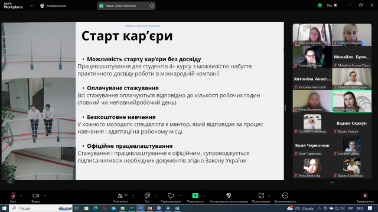
Task: Toggle the green annotation pencil icon
Action: [11, 181]
